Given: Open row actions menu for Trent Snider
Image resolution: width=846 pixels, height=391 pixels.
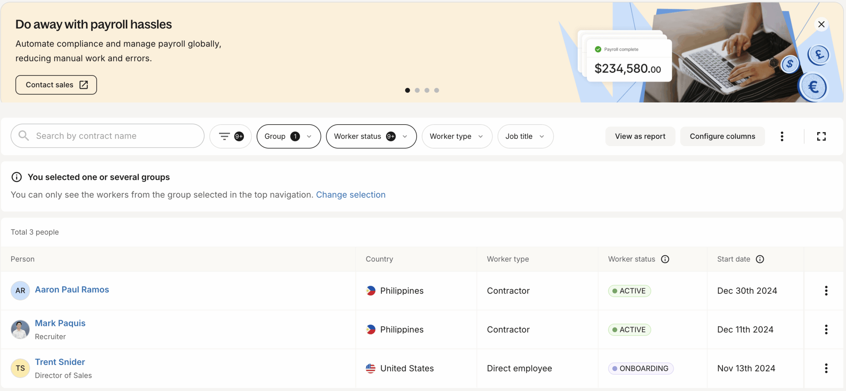Looking at the screenshot, I should (x=826, y=368).
